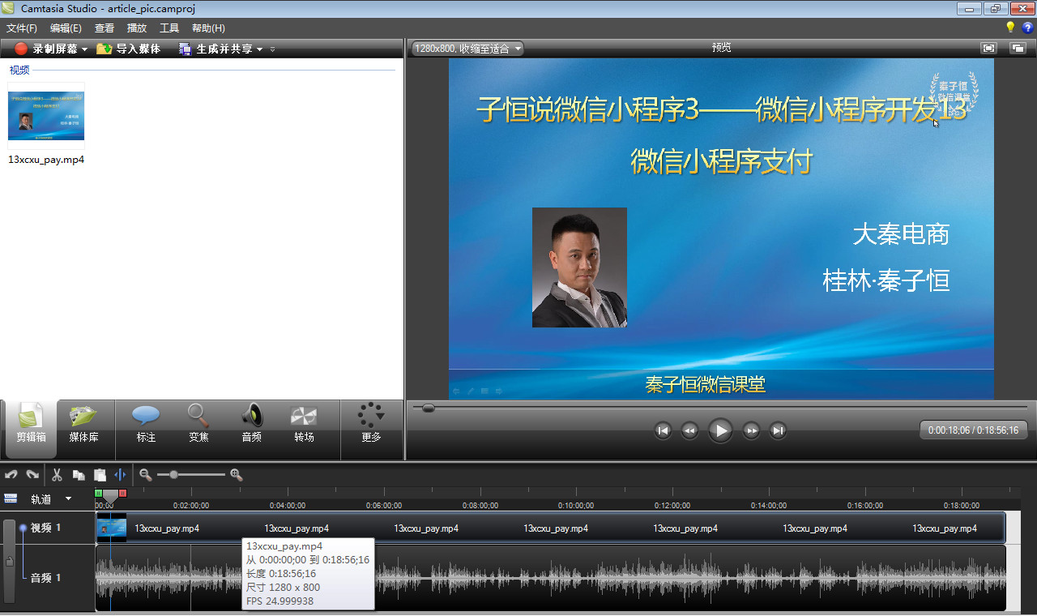Click the 0:10:00;00 mark on timeline ruler

coord(576,503)
